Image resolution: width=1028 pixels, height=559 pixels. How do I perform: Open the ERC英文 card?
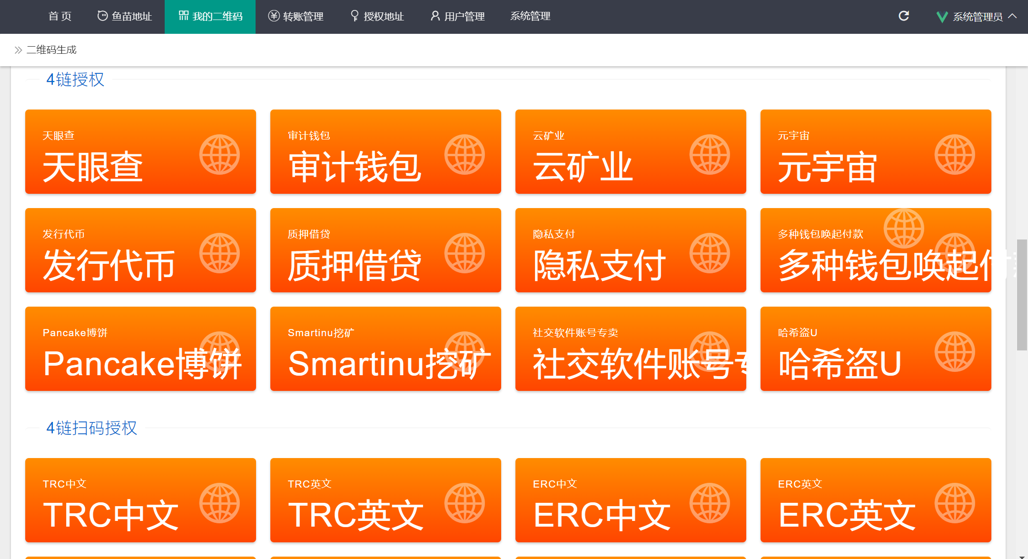tap(876, 500)
